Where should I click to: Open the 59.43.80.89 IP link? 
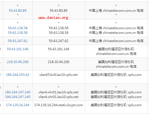tap(18, 11)
